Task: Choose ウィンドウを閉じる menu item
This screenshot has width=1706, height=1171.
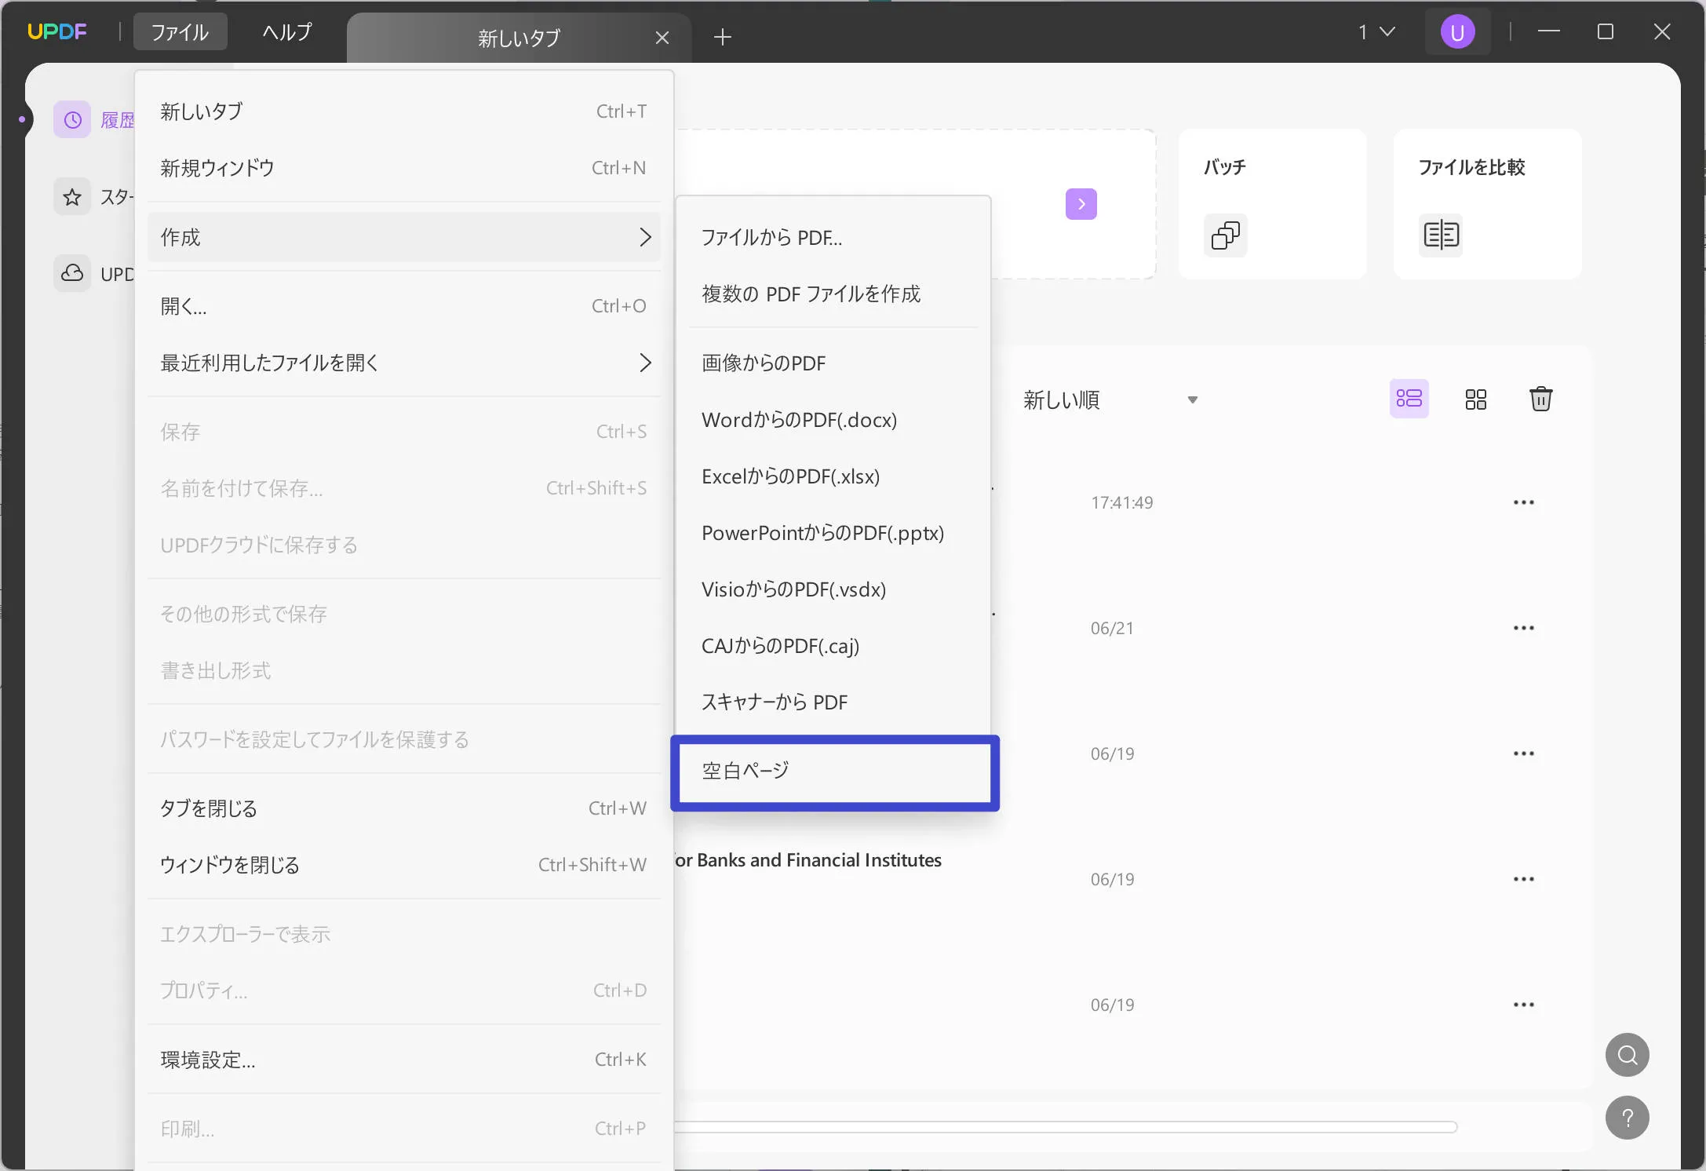Action: [x=404, y=865]
